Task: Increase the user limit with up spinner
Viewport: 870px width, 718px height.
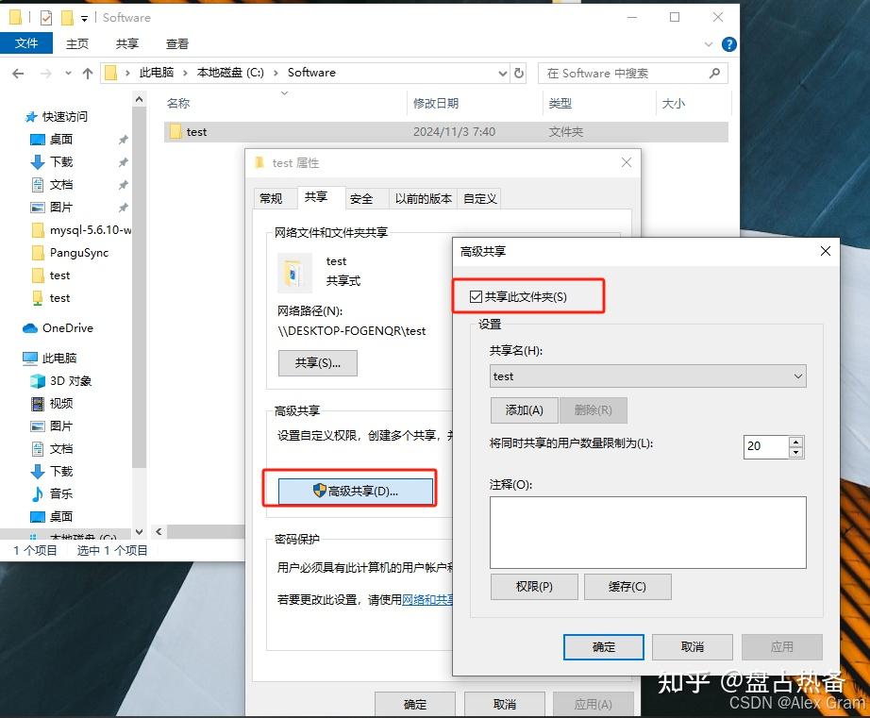Action: click(796, 441)
